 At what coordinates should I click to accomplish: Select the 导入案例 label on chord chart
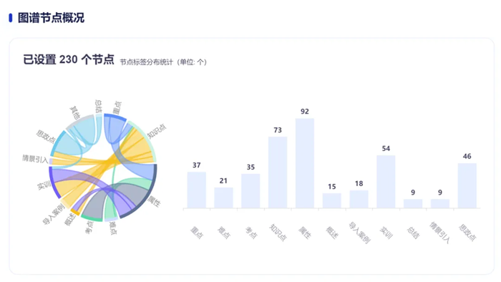54,214
